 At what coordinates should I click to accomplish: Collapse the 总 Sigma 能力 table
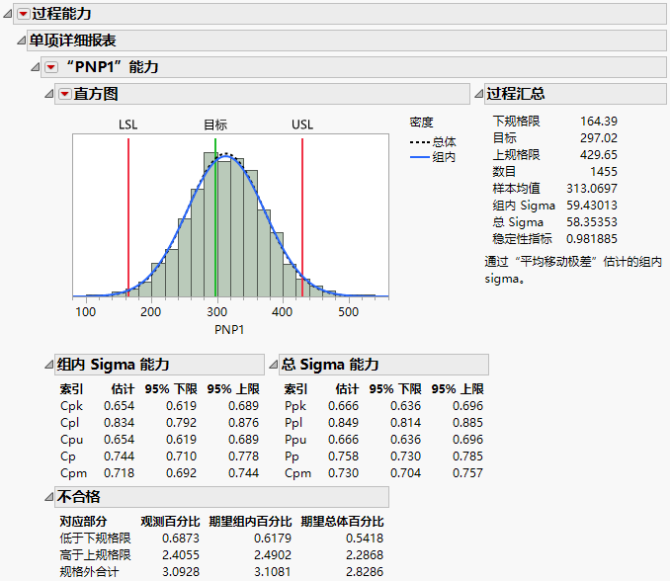(x=274, y=365)
